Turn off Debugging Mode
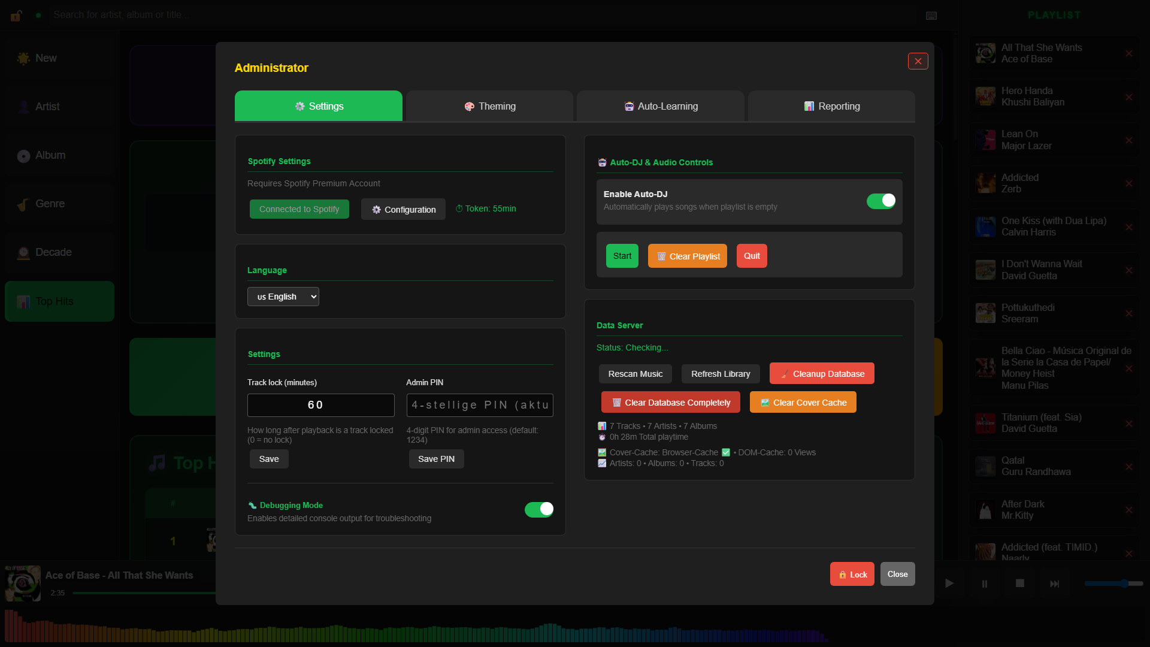1150x647 pixels. (x=538, y=509)
